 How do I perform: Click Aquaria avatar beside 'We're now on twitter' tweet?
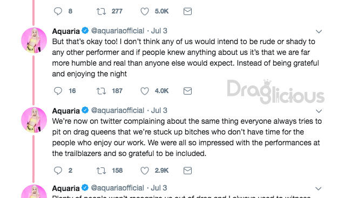click(34, 120)
